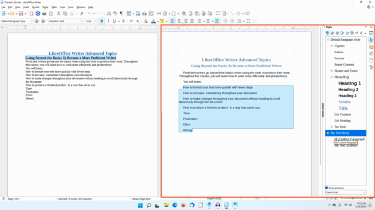Open the Insert menu
The height and width of the screenshot is (210, 375).
(x=26, y=7)
